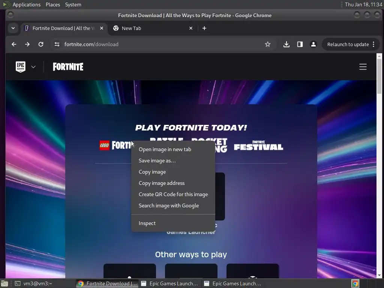Select Copy image from context menu
This screenshot has width=384, height=288.
coord(173,172)
